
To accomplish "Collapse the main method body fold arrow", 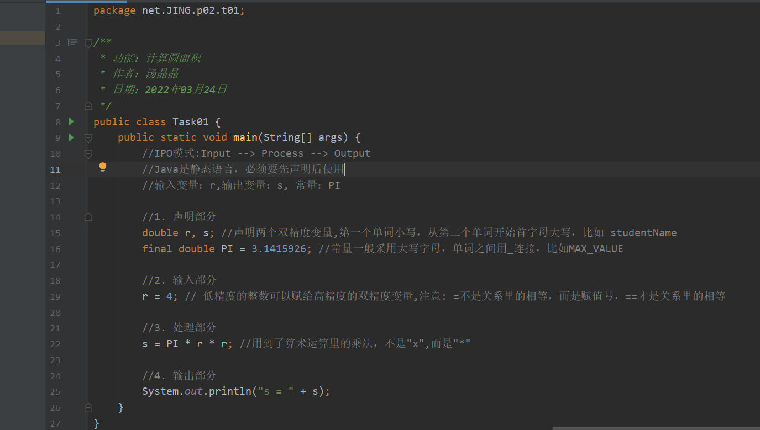I will tap(88, 138).
